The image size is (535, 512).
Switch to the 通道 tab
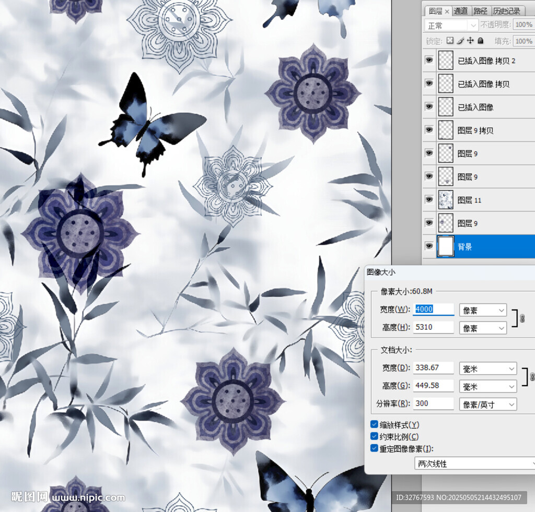pos(460,11)
